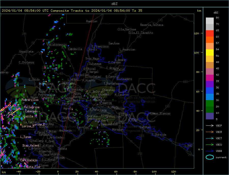Click the 'Lomas_Blancas' map label
The width and height of the screenshot is (229, 175).
[160, 114]
